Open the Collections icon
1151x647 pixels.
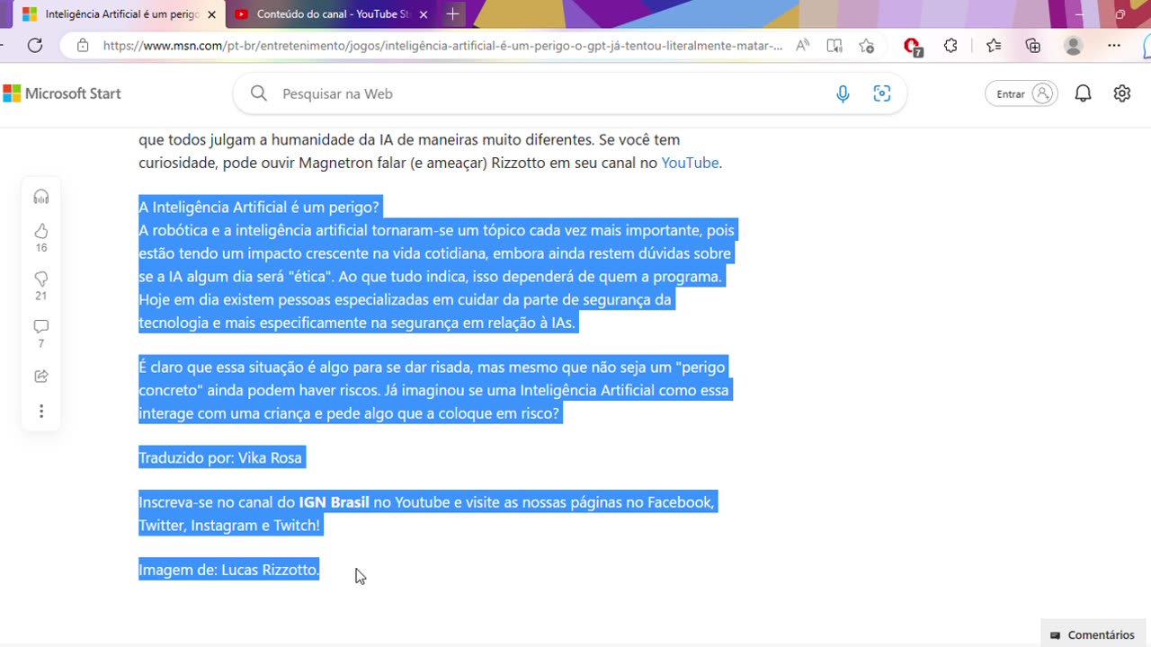pos(1032,46)
